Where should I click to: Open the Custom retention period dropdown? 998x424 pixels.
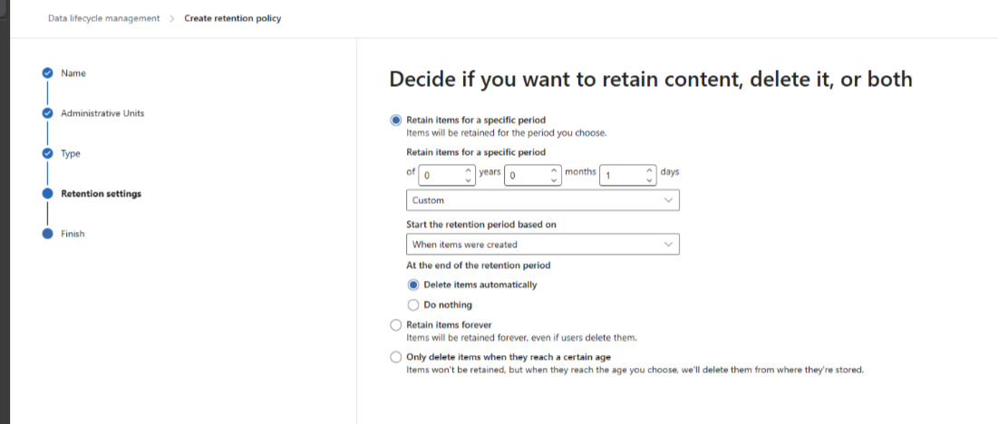(x=542, y=200)
